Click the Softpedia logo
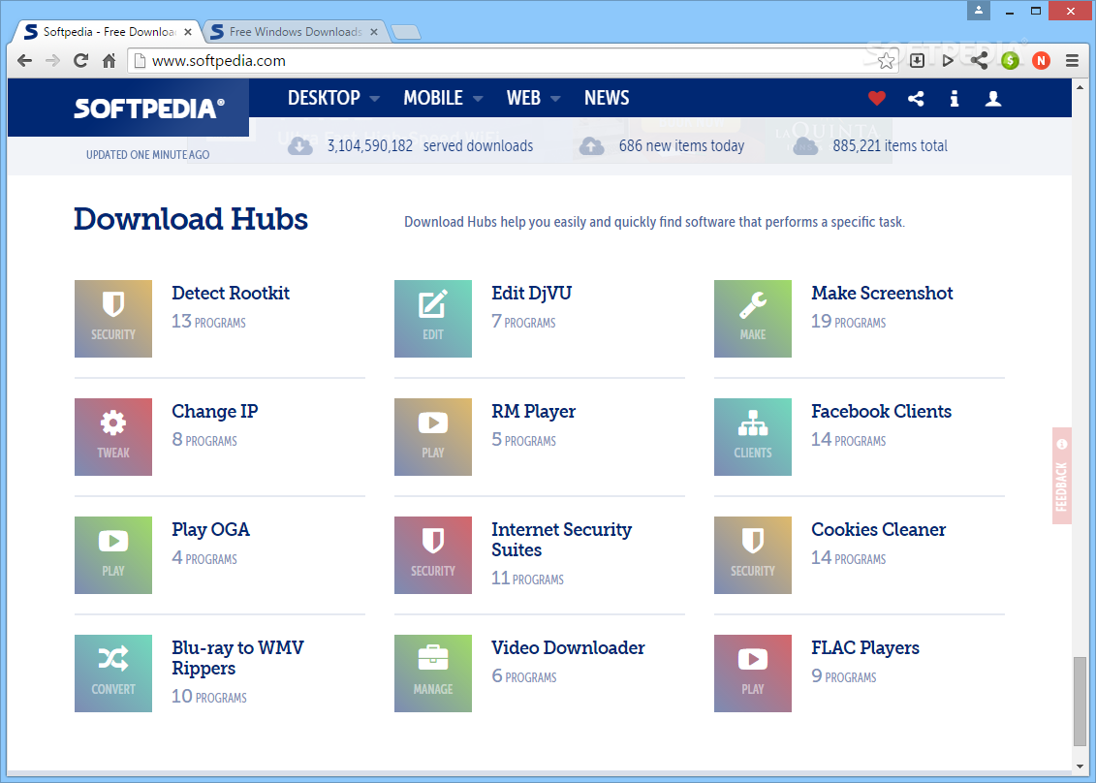 149,109
